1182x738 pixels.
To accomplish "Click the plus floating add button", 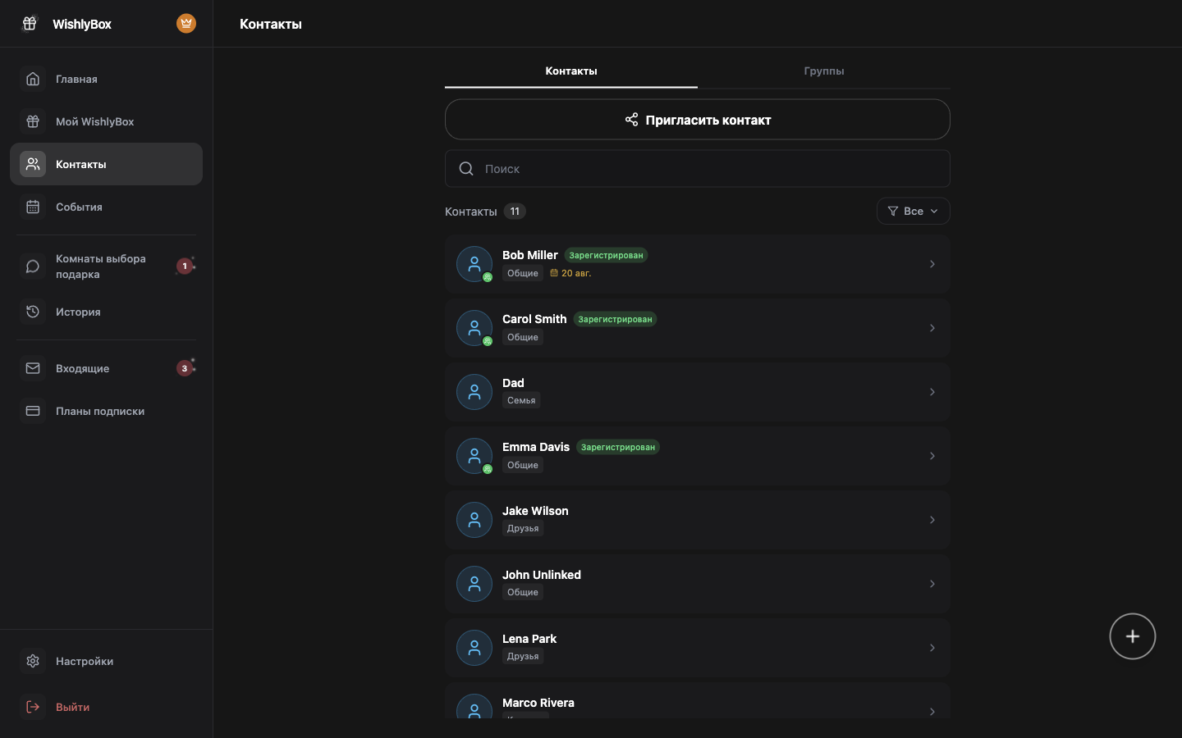I will 1133,636.
